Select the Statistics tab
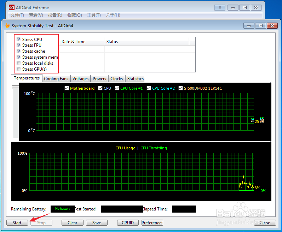Screen dimensions: 282x232 (135, 79)
